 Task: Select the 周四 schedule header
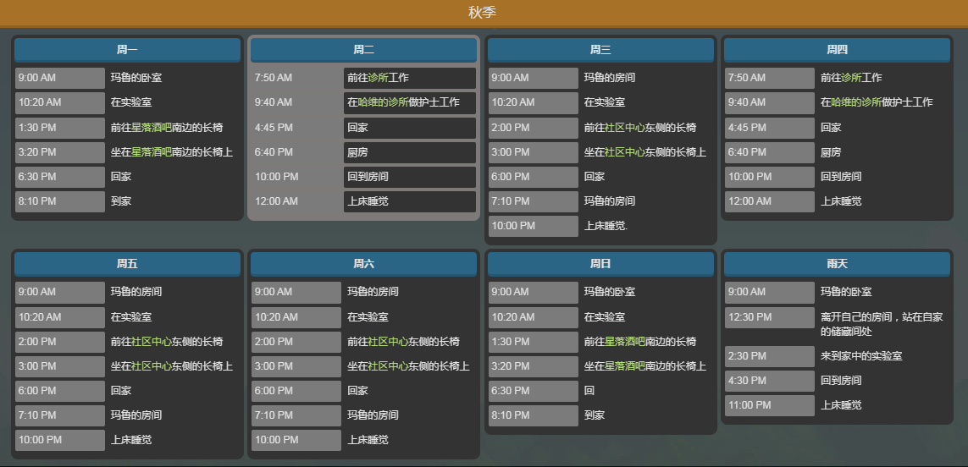[837, 50]
